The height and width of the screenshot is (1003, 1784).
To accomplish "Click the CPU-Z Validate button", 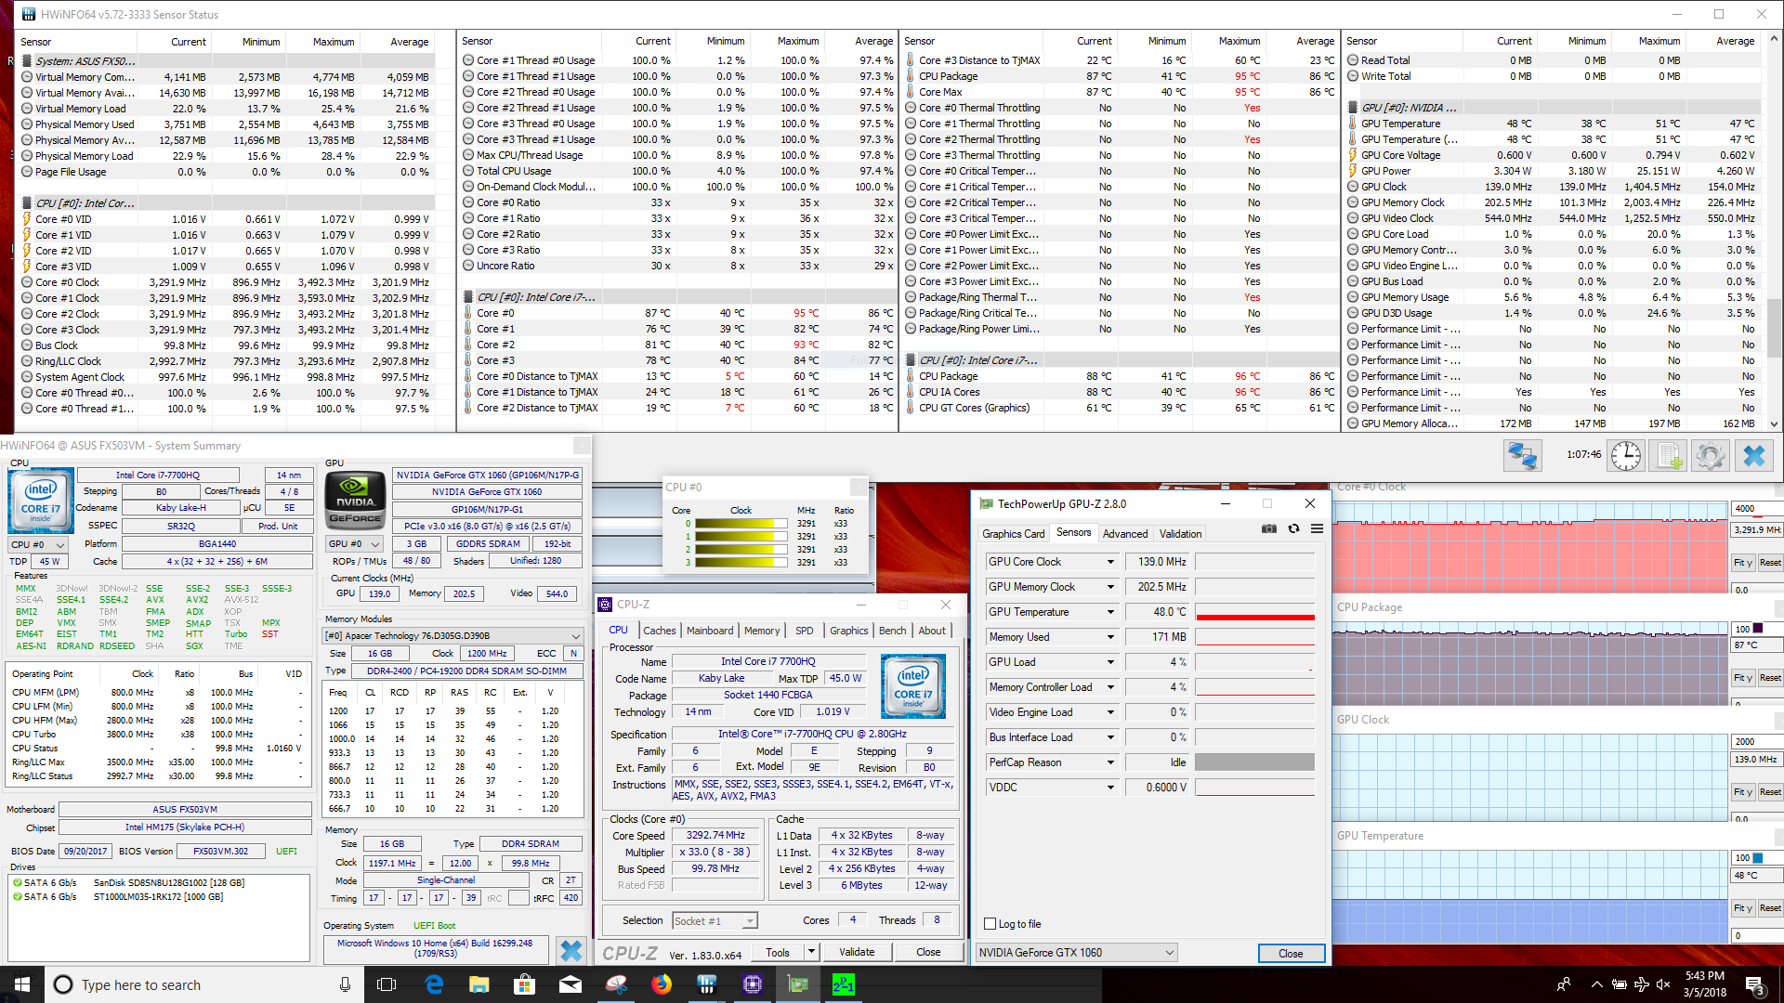I will pos(856,952).
